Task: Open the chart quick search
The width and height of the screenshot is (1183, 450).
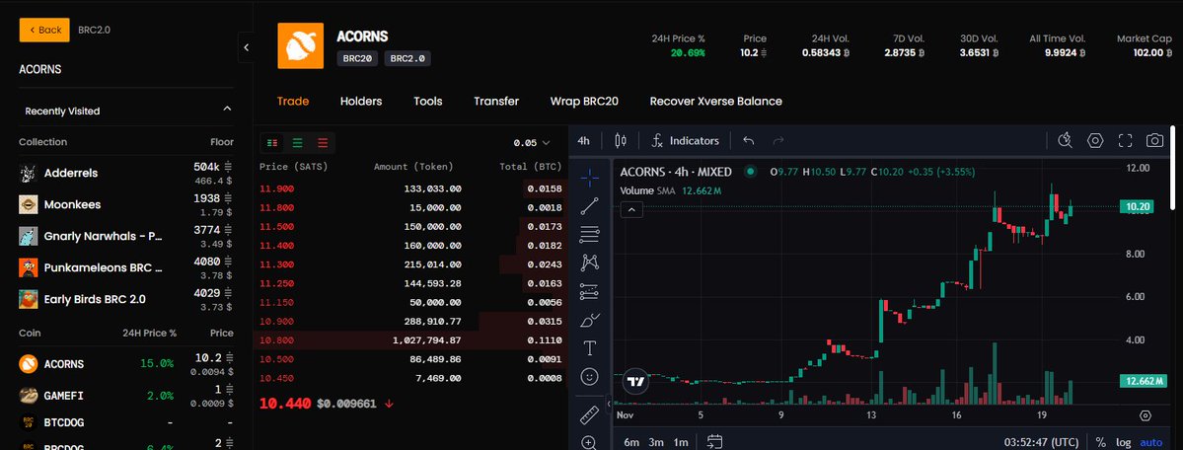Action: (x=1066, y=140)
